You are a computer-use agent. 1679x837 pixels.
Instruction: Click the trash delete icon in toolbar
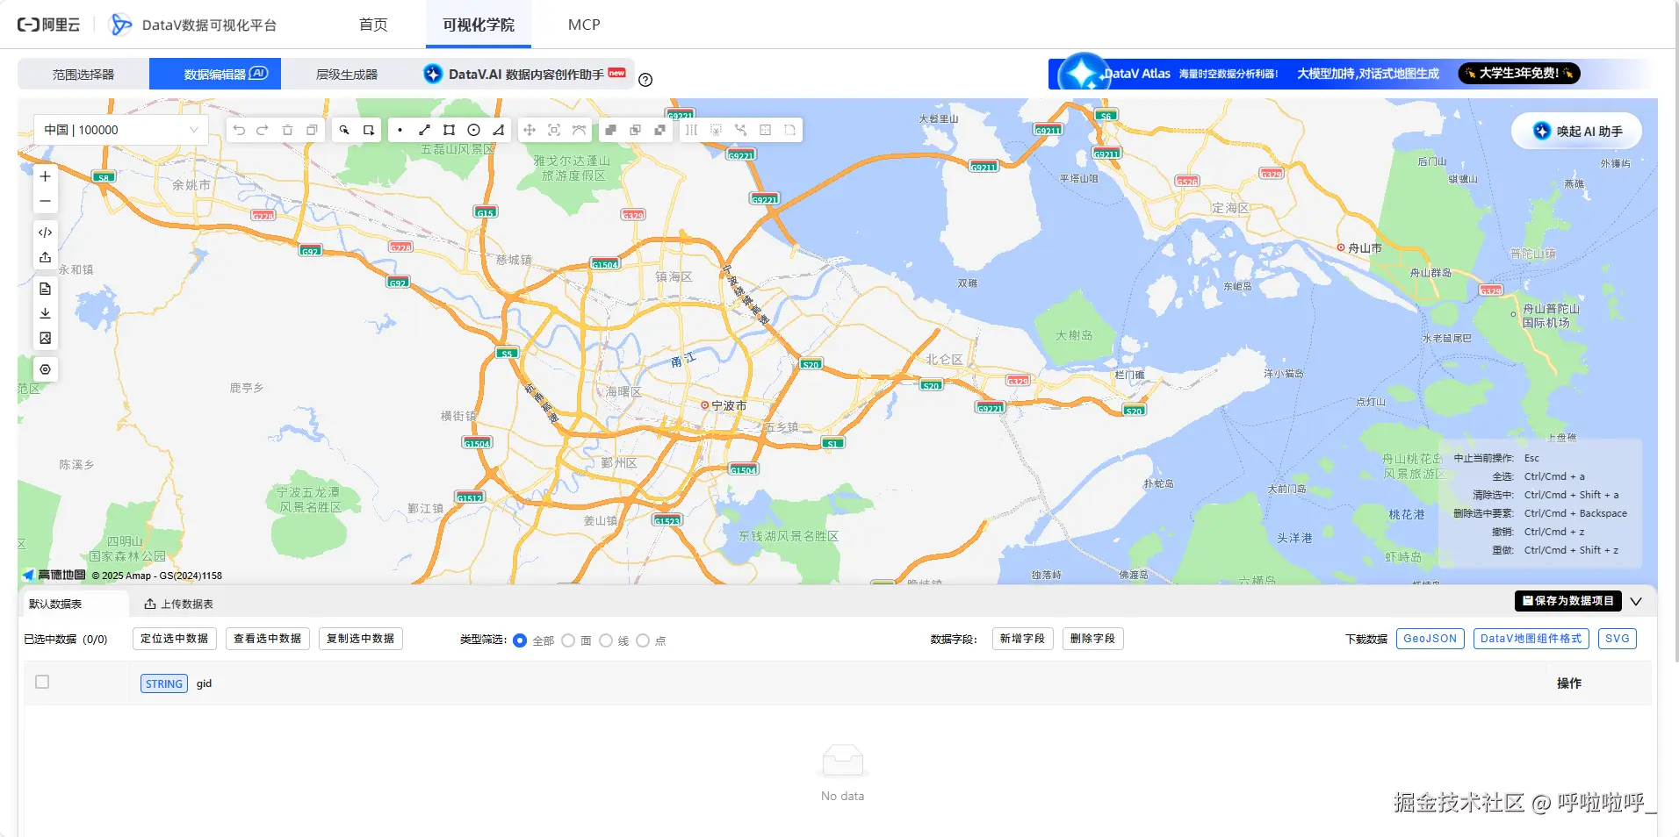pyautogui.click(x=287, y=130)
